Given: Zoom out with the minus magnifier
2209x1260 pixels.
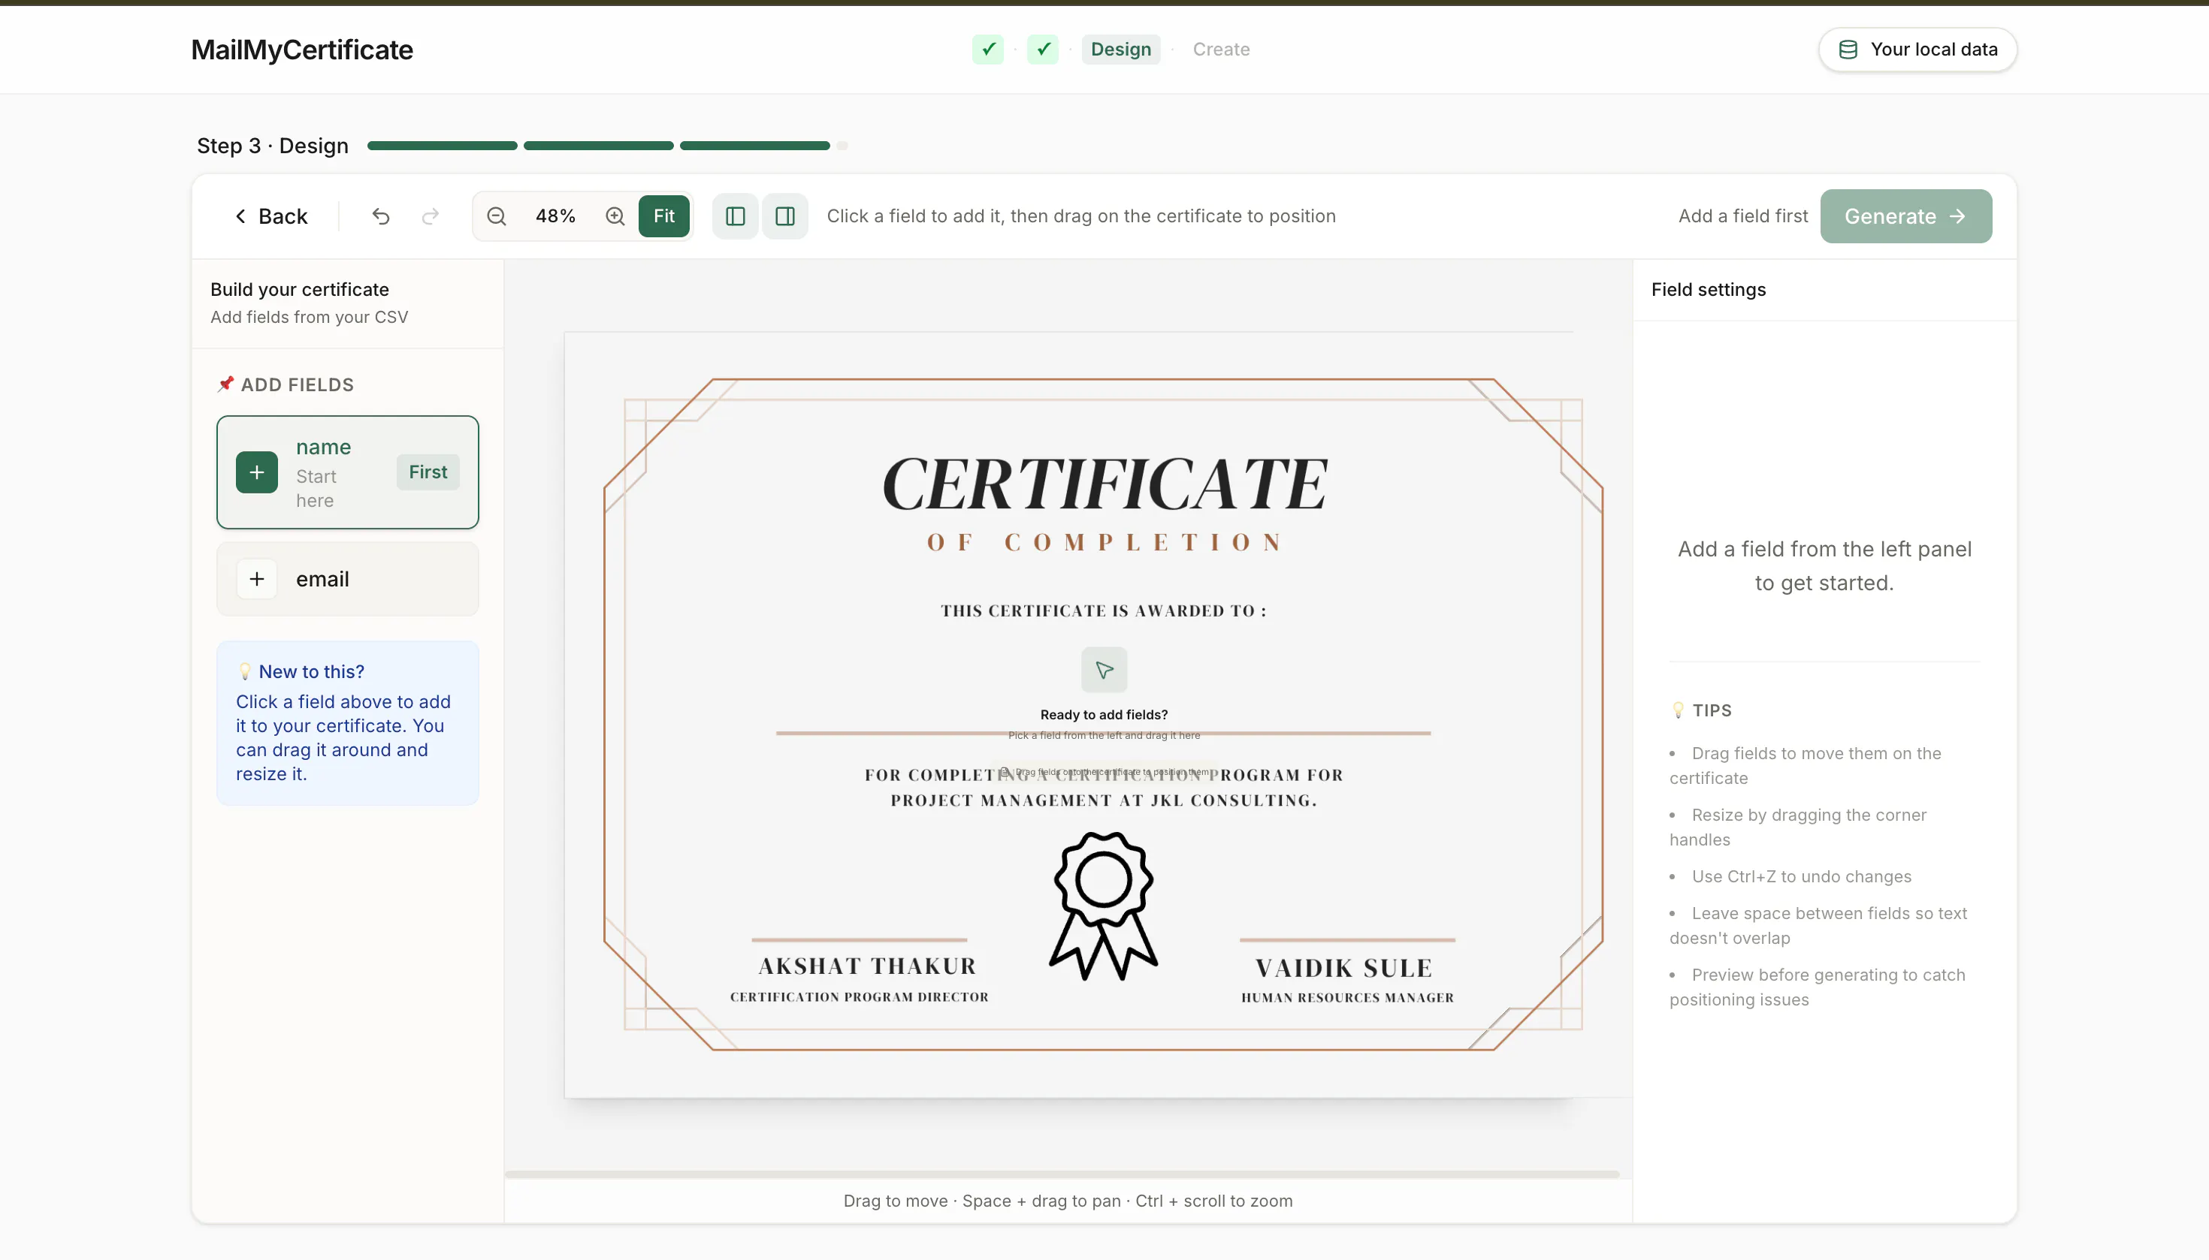Looking at the screenshot, I should click(496, 216).
